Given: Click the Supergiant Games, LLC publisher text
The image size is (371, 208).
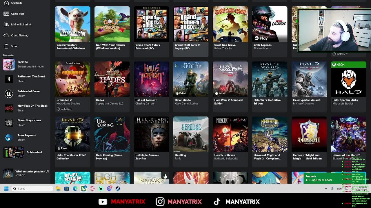Looking at the screenshot, I should (x=110, y=103).
